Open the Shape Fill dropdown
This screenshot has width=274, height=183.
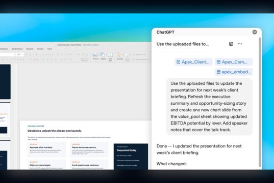tap(139, 55)
